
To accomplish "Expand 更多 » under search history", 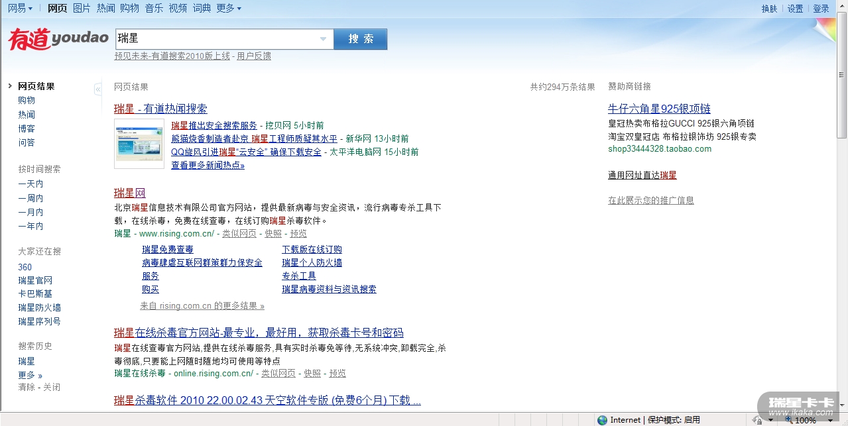I will point(30,375).
